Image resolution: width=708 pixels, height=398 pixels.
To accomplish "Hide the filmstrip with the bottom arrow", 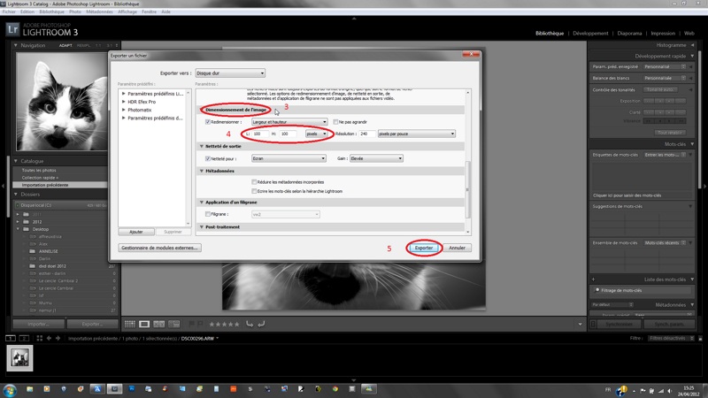I will click(354, 380).
